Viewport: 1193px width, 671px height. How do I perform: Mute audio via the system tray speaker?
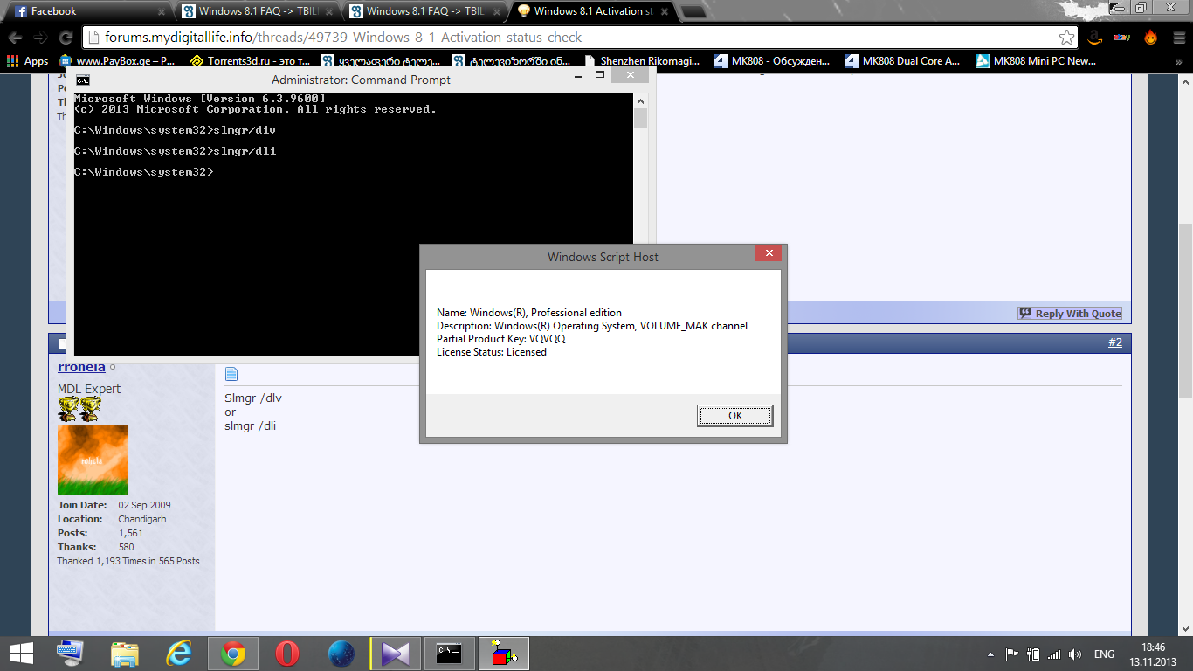[1075, 654]
